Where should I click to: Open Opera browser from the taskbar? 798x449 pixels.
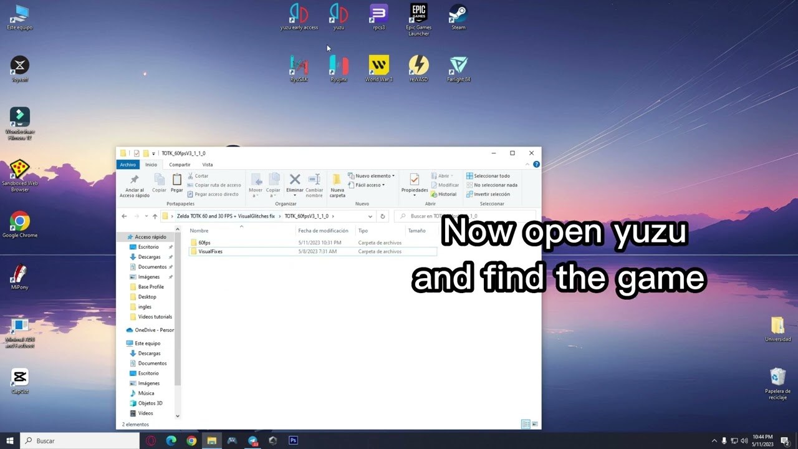151,440
